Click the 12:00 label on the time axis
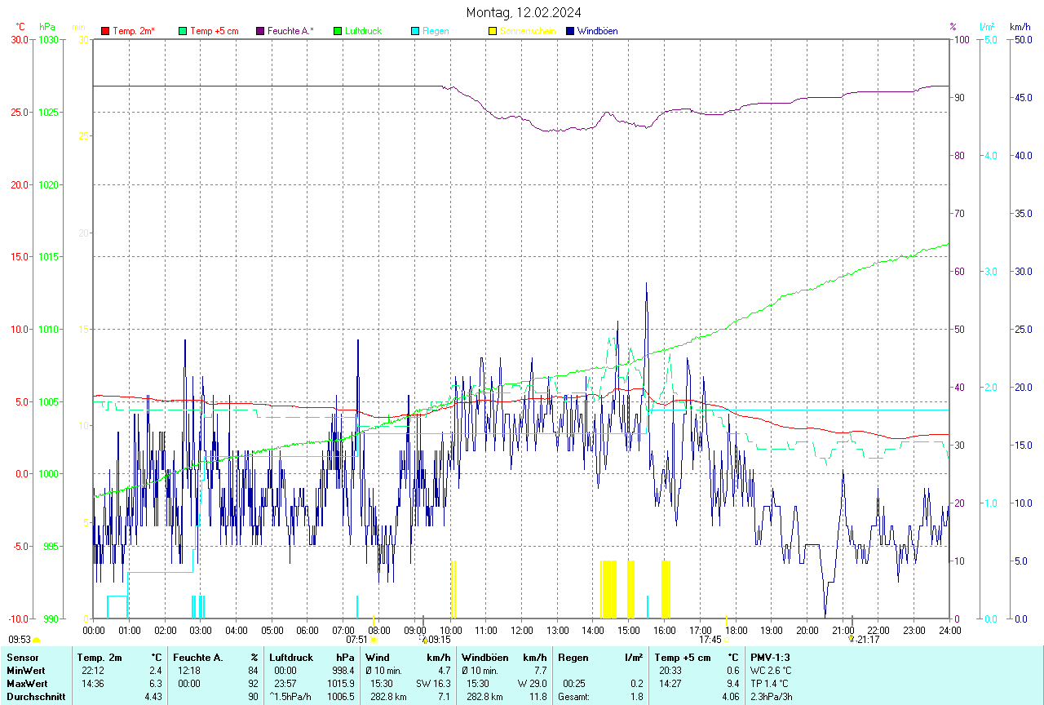 (x=522, y=630)
